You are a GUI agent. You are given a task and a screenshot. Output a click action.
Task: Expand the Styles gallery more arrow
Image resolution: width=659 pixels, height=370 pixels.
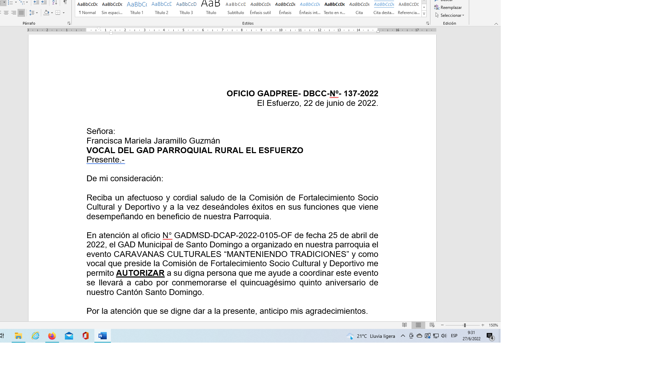click(424, 14)
